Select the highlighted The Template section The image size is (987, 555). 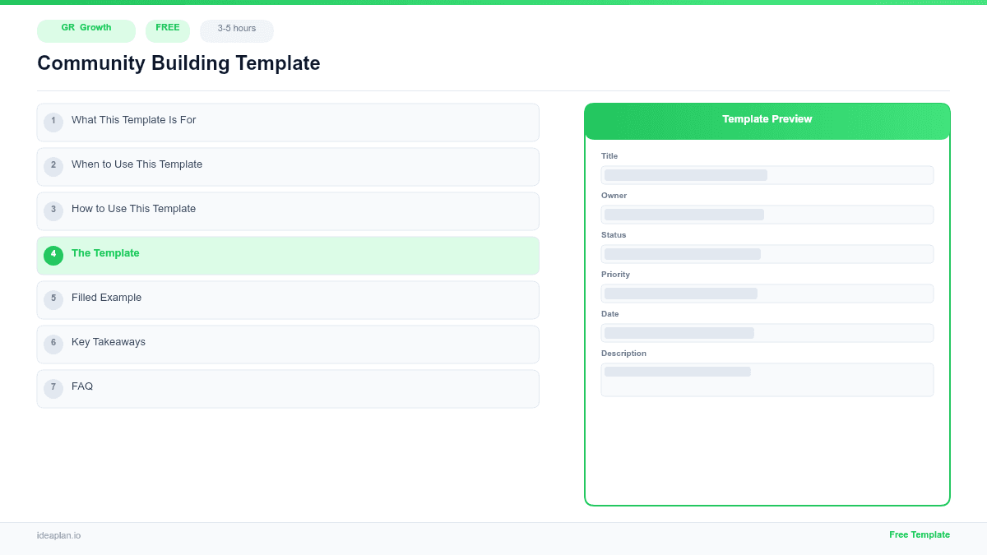(x=288, y=255)
